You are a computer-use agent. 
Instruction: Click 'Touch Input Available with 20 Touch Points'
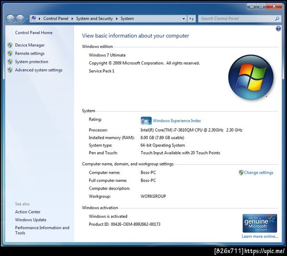click(180, 153)
